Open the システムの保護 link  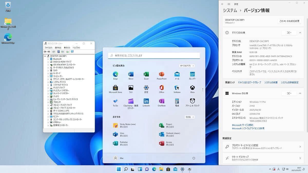(x=271, y=83)
